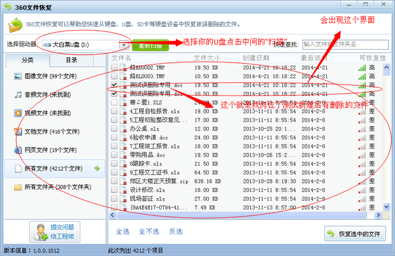
Task: Click the all files blank page icon
Action: [18, 168]
